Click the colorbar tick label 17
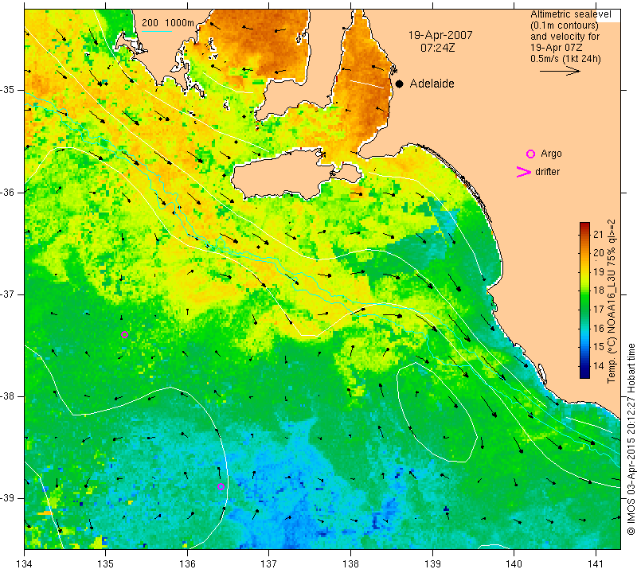This screenshot has height=573, width=637. point(599,309)
